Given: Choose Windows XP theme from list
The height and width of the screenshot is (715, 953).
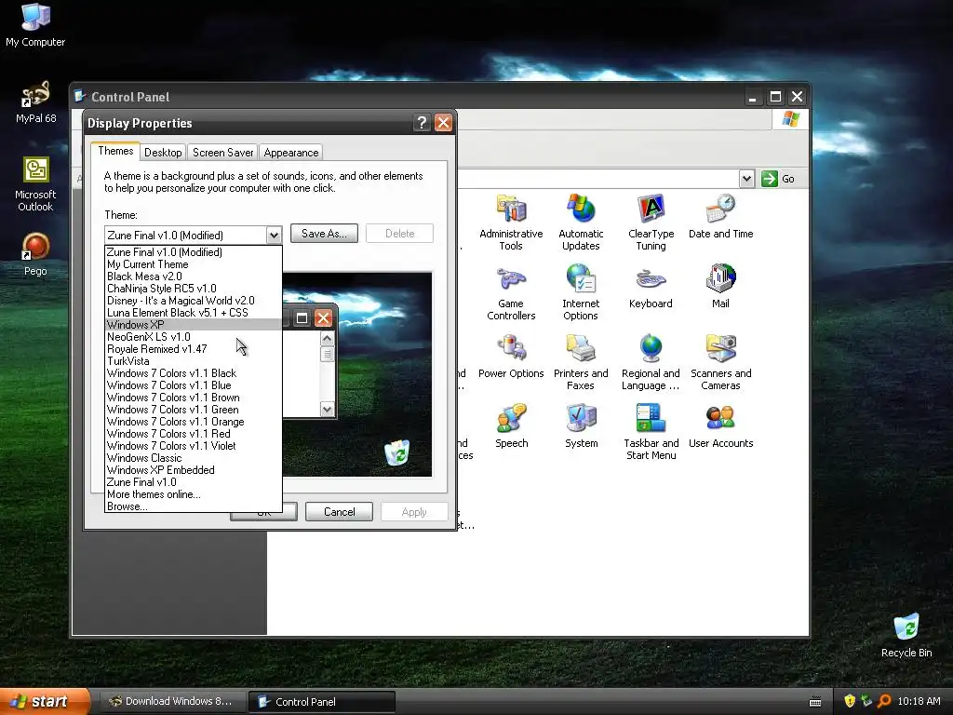Looking at the screenshot, I should 194,325.
